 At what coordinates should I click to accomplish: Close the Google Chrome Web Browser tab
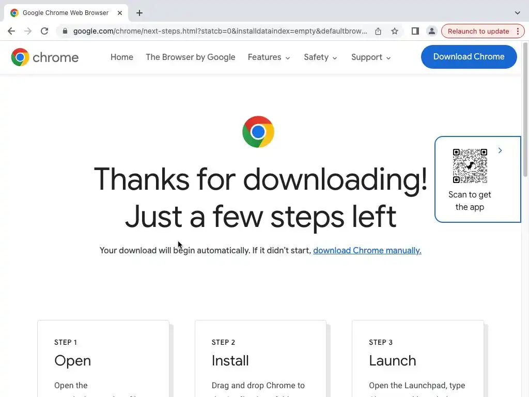(x=120, y=13)
